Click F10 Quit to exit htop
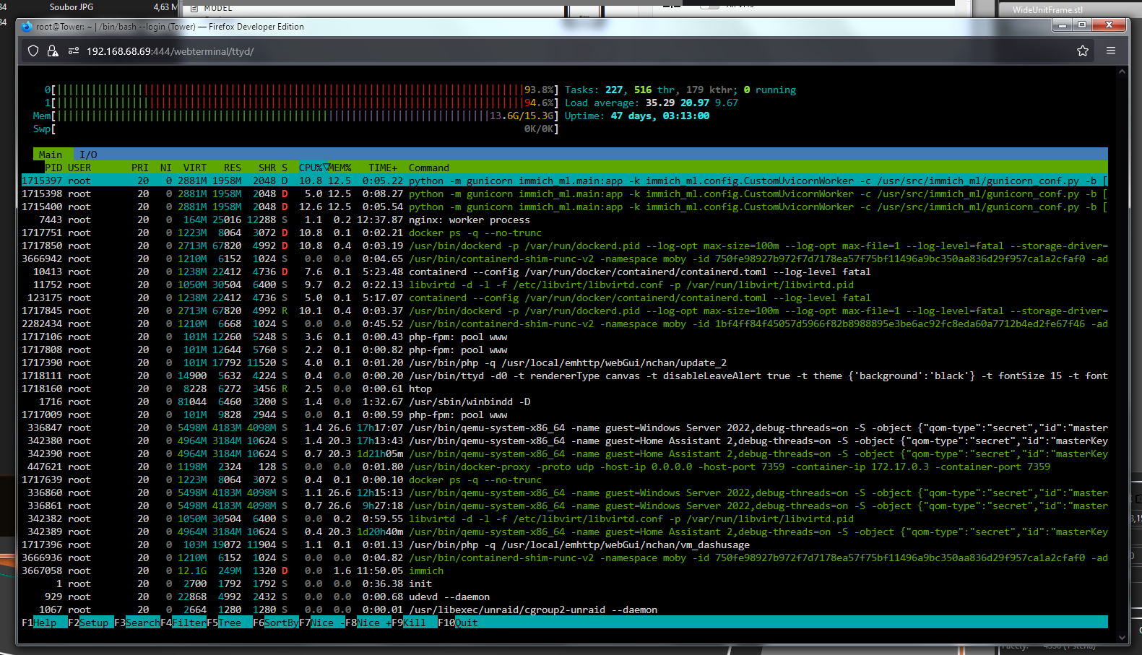 coord(466,623)
